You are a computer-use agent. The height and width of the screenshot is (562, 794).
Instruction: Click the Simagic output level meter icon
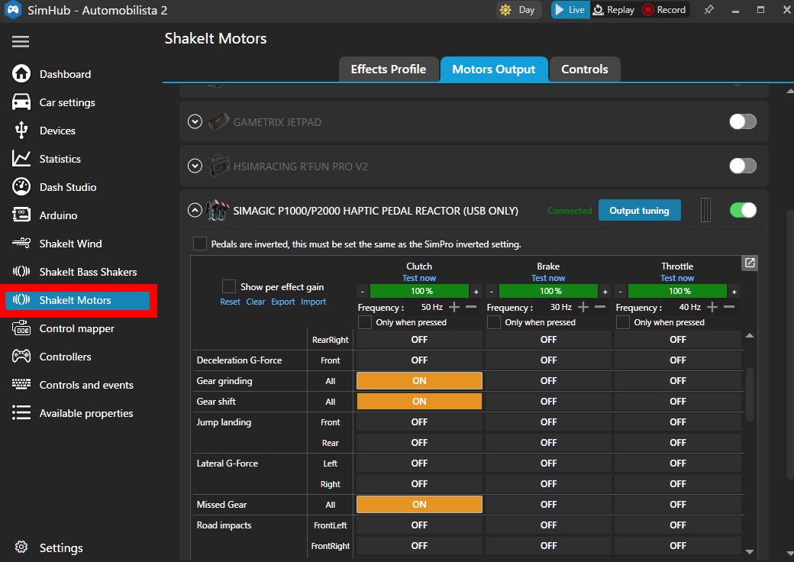pyautogui.click(x=705, y=210)
